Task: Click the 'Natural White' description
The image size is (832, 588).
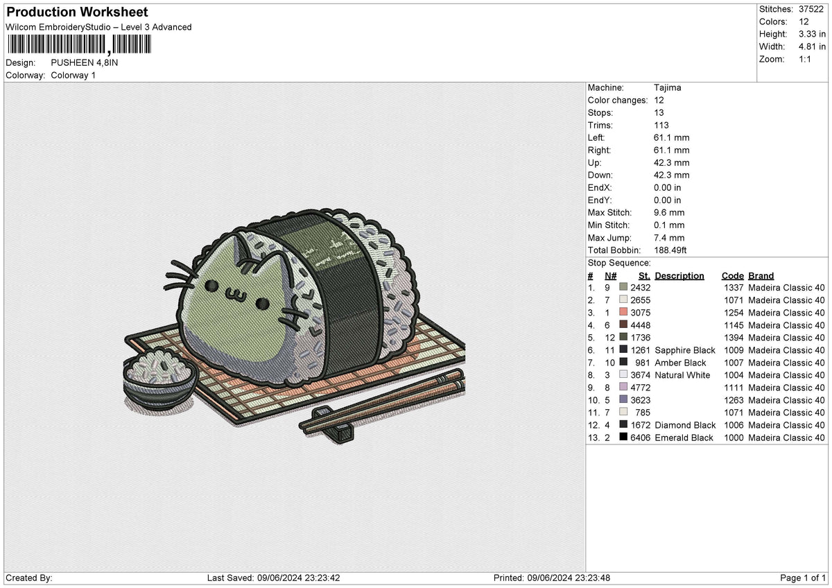Action: coord(683,375)
